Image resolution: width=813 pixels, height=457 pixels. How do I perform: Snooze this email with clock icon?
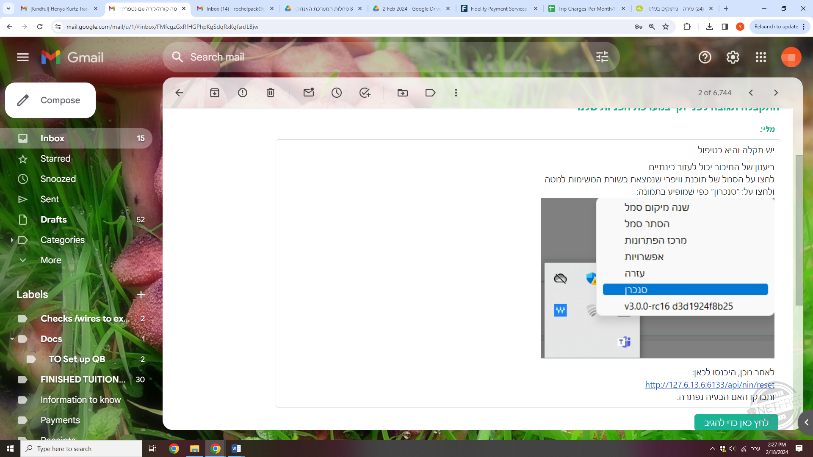337,93
